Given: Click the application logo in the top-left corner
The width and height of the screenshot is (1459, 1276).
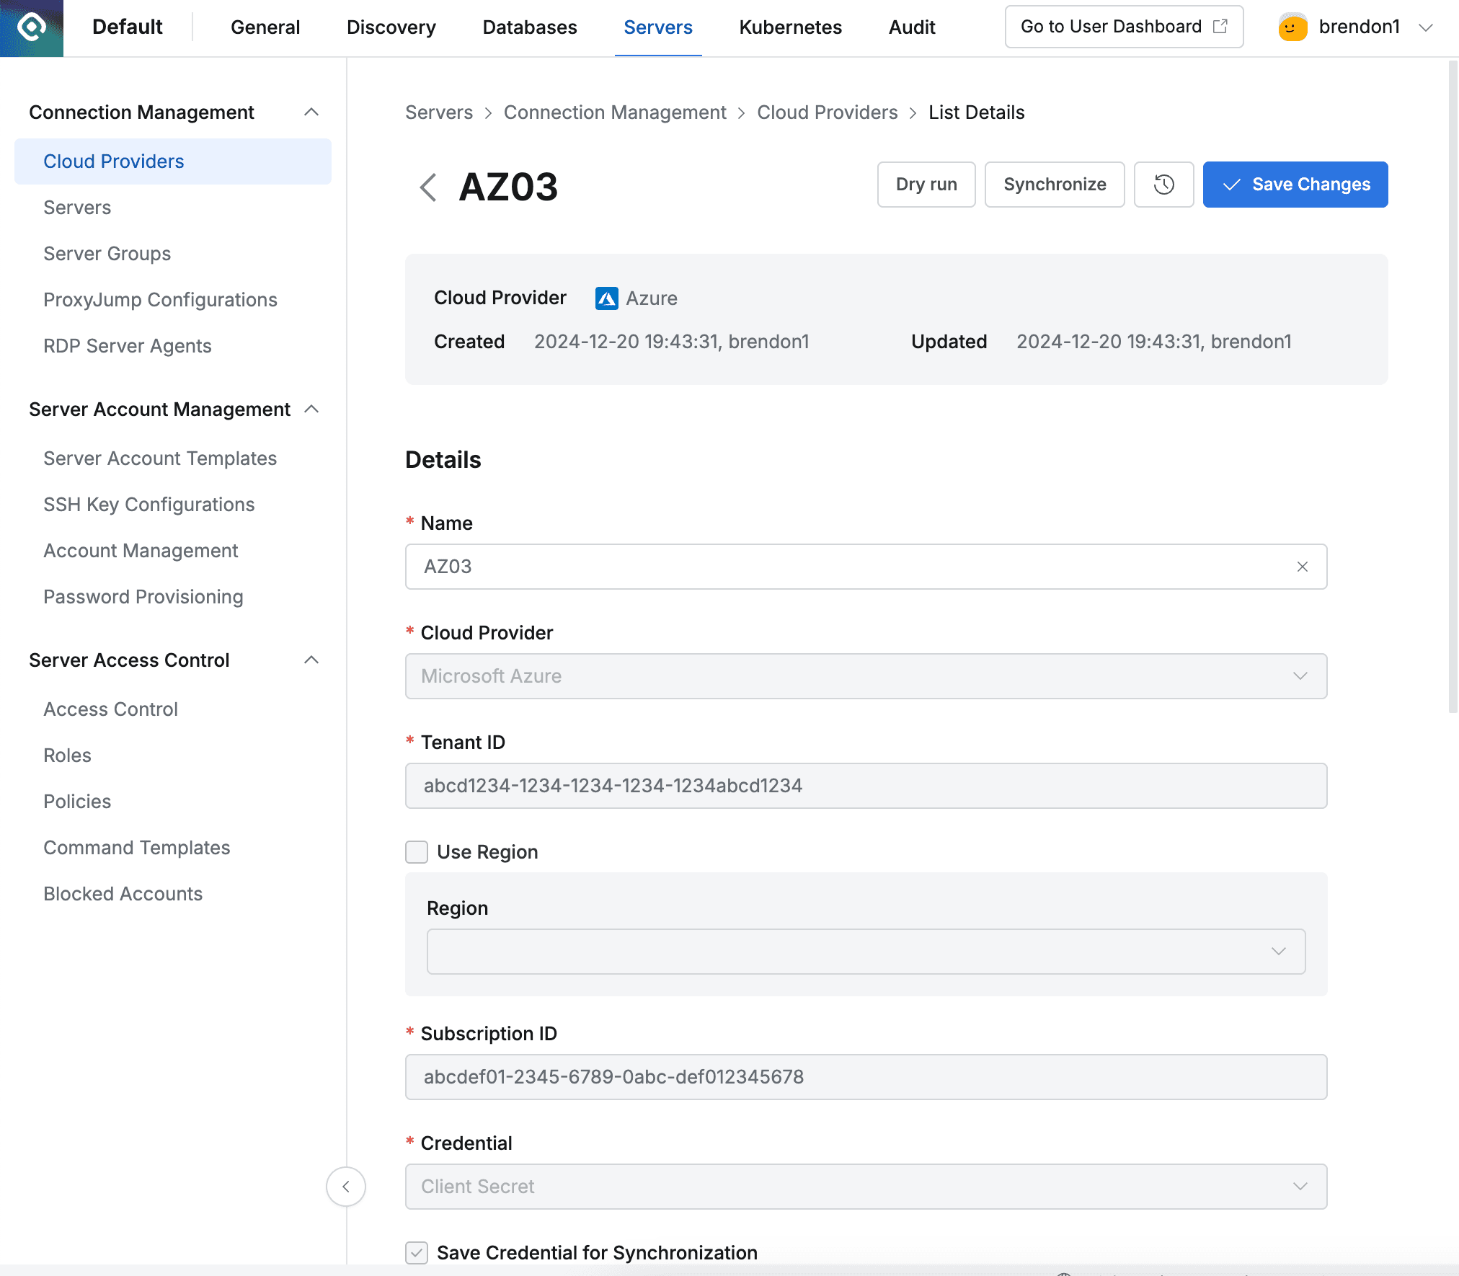Looking at the screenshot, I should tap(30, 28).
